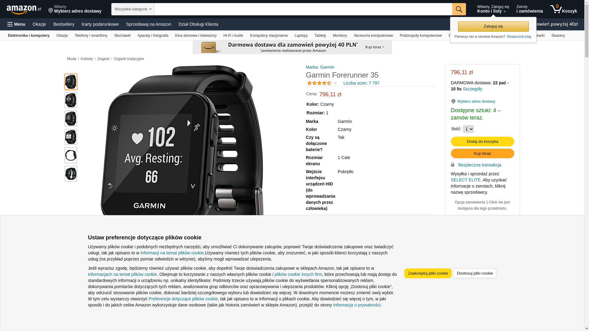The width and height of the screenshot is (589, 331).
Task: Click the star rating icons
Action: (319, 83)
